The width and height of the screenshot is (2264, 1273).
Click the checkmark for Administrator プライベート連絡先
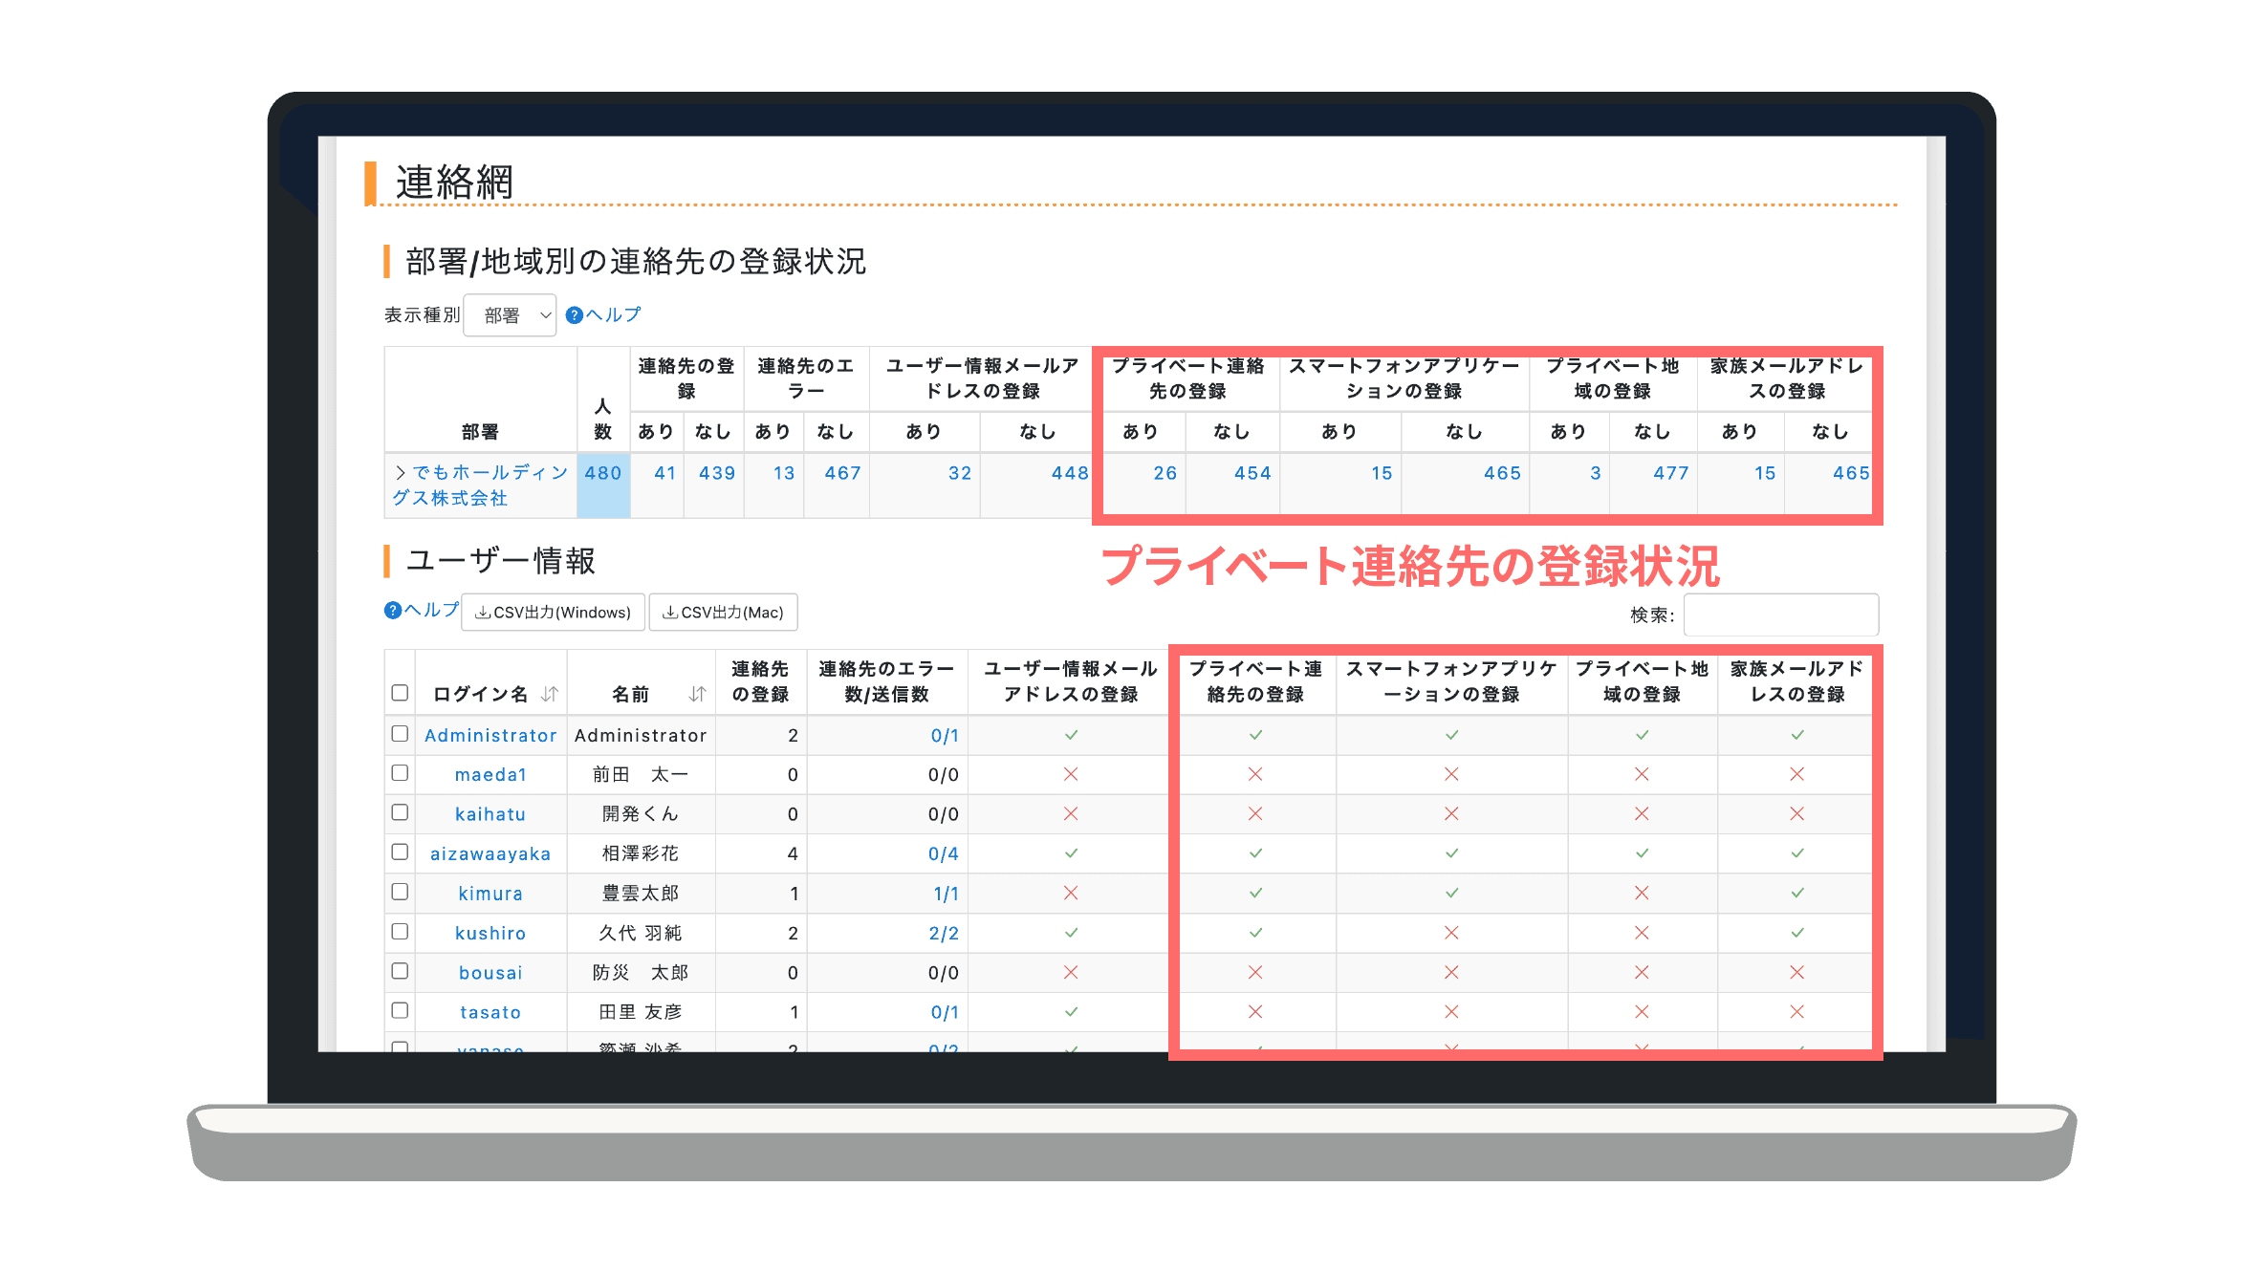point(1254,734)
